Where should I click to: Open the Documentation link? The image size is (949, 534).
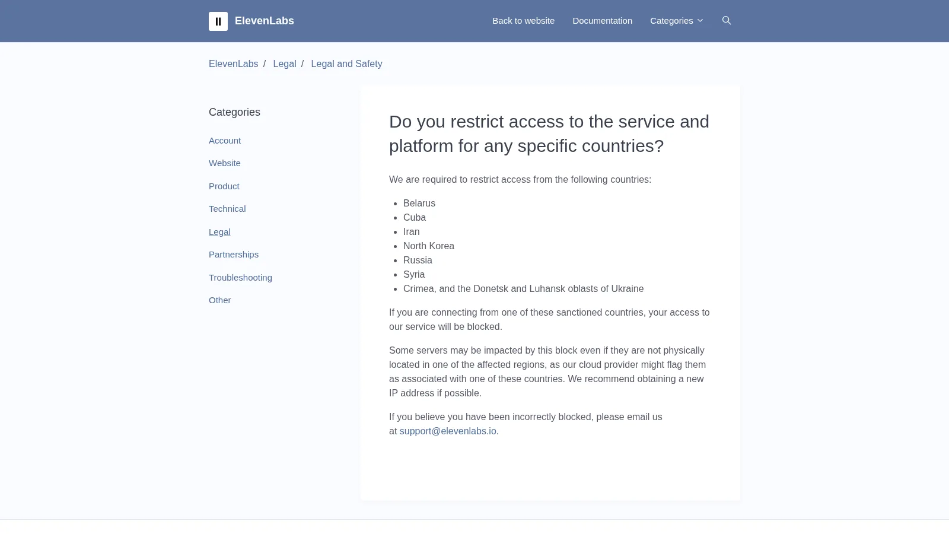(602, 21)
